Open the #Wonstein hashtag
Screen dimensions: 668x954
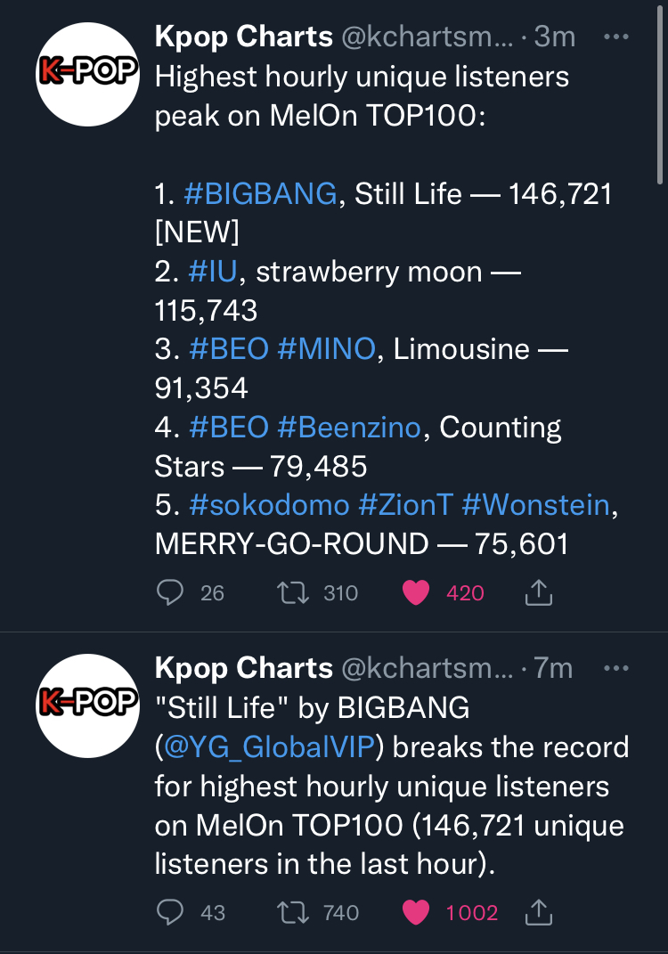[535, 505]
